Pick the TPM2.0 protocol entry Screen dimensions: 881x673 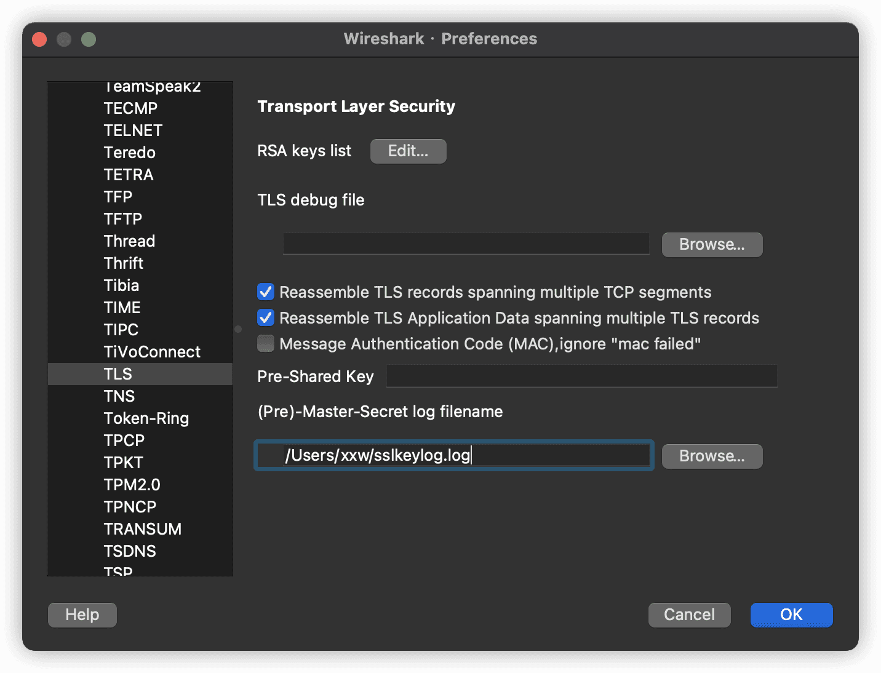(x=132, y=485)
